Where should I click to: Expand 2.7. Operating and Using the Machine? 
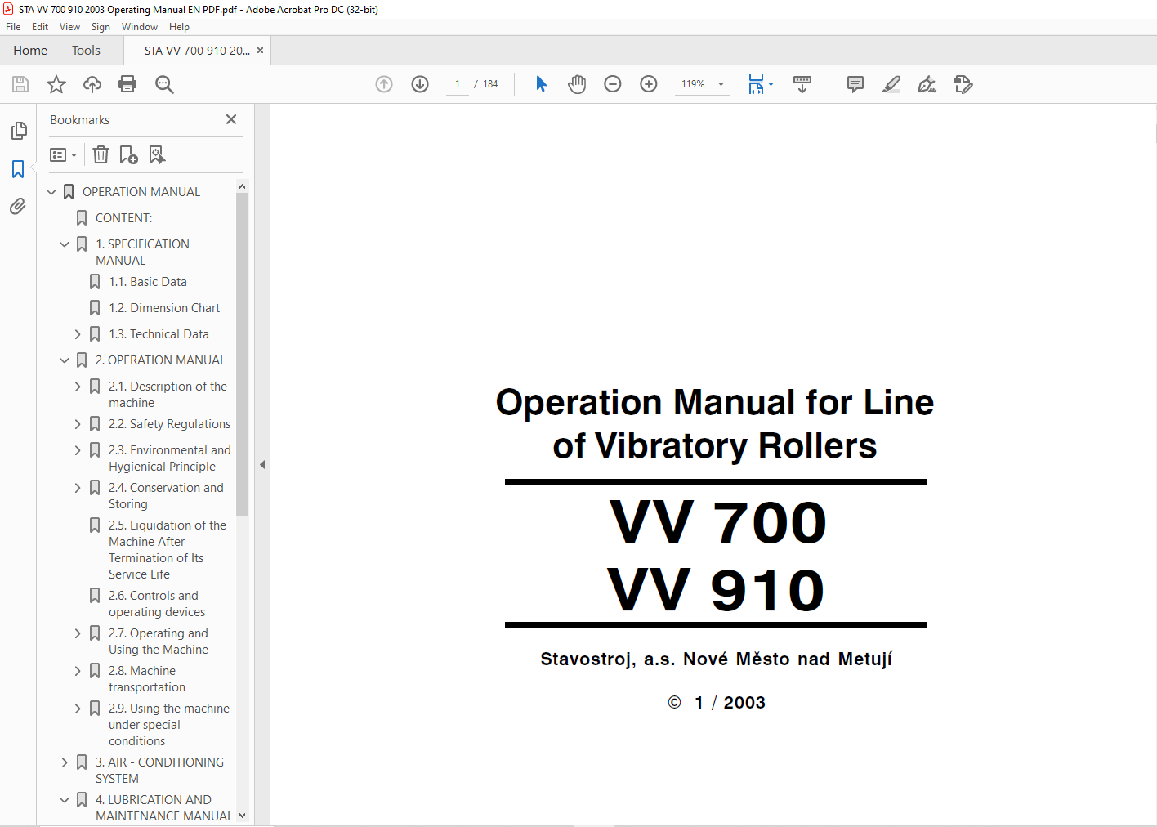(78, 633)
